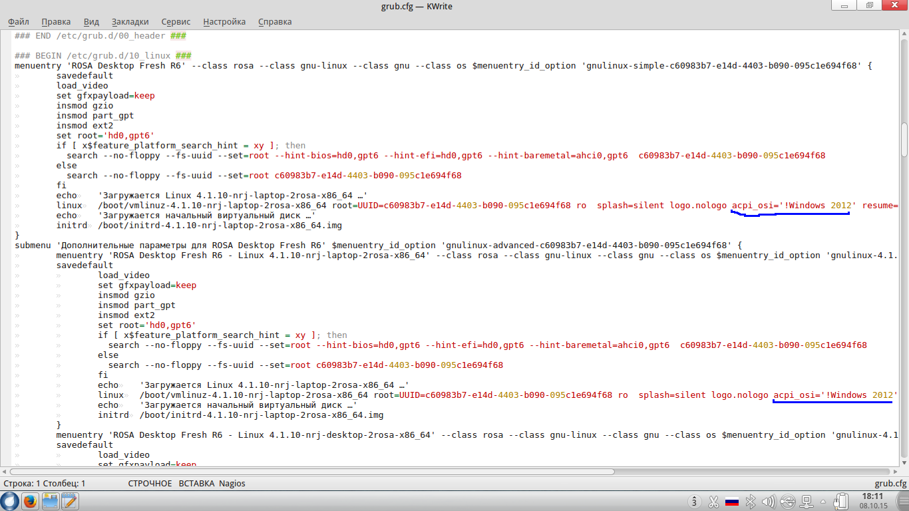
Task: Toggle the ВСТАВКА insert mode indicator
Action: 196,484
